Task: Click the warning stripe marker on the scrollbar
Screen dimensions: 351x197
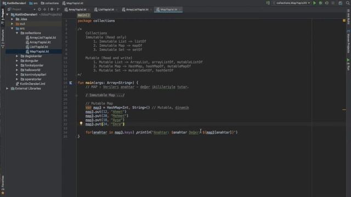Action: tap(344, 109)
